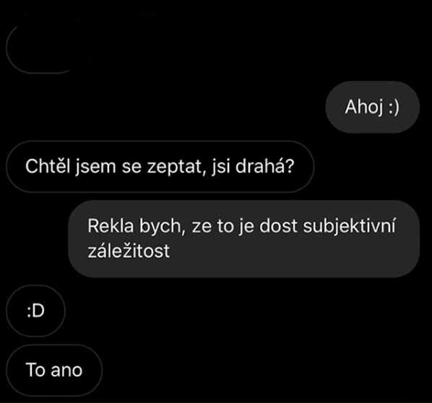432x403 pixels.
Task: Click the word 'To' in the last message
Action: 35,370
